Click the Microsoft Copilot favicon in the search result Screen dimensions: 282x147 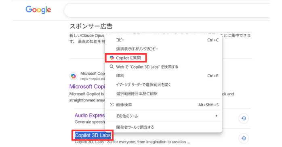click(73, 76)
